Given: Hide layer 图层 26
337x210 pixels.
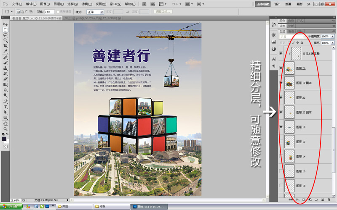Looking at the screenshot, I should pyautogui.click(x=281, y=68).
